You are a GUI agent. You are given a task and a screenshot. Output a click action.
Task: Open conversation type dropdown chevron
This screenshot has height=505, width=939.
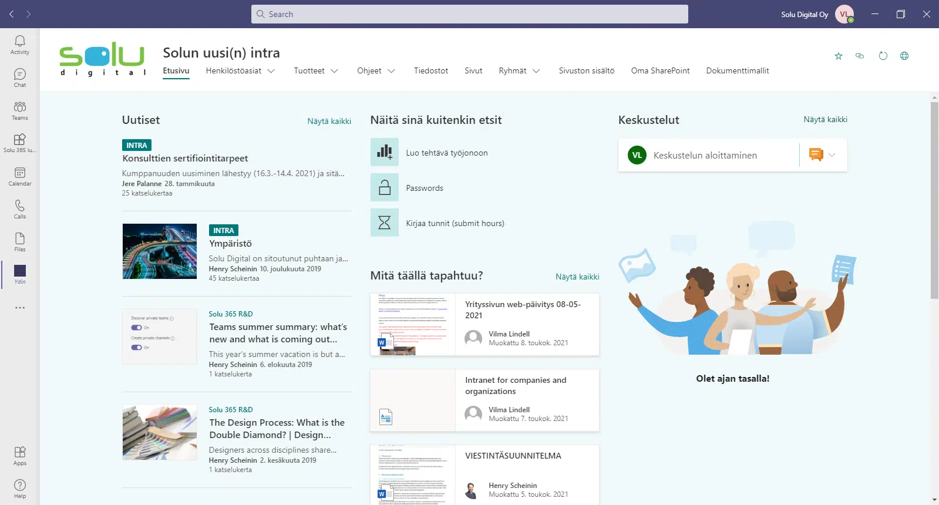(x=832, y=155)
